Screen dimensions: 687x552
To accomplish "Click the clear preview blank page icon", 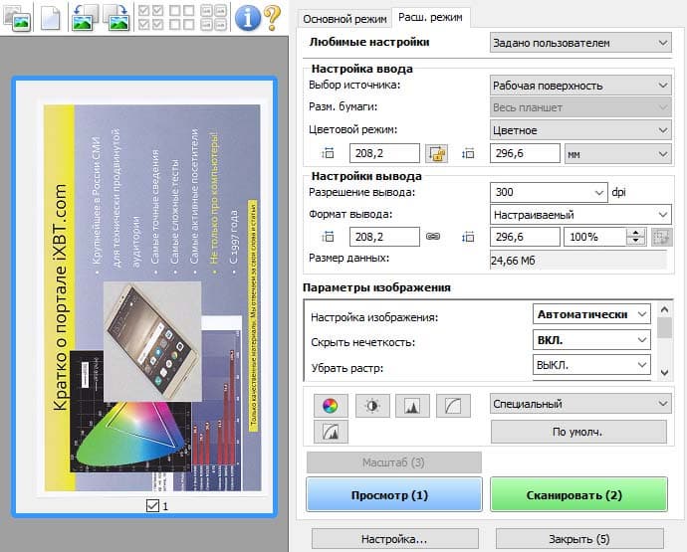I will (x=51, y=18).
